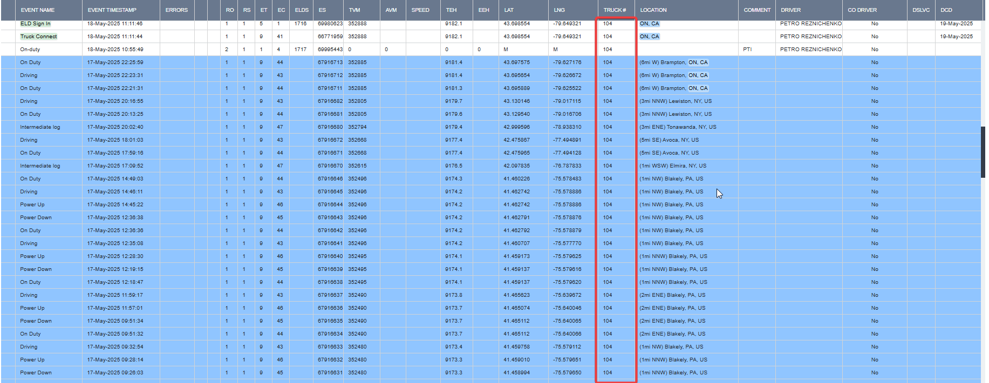Select the DCD column header
Image resolution: width=989 pixels, height=383 pixels.
(x=946, y=10)
